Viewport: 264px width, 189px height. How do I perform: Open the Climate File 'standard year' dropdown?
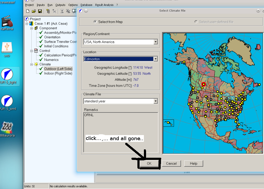click(x=156, y=101)
